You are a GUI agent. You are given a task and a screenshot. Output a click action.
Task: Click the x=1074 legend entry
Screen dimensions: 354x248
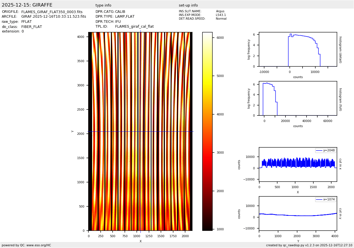326,200
